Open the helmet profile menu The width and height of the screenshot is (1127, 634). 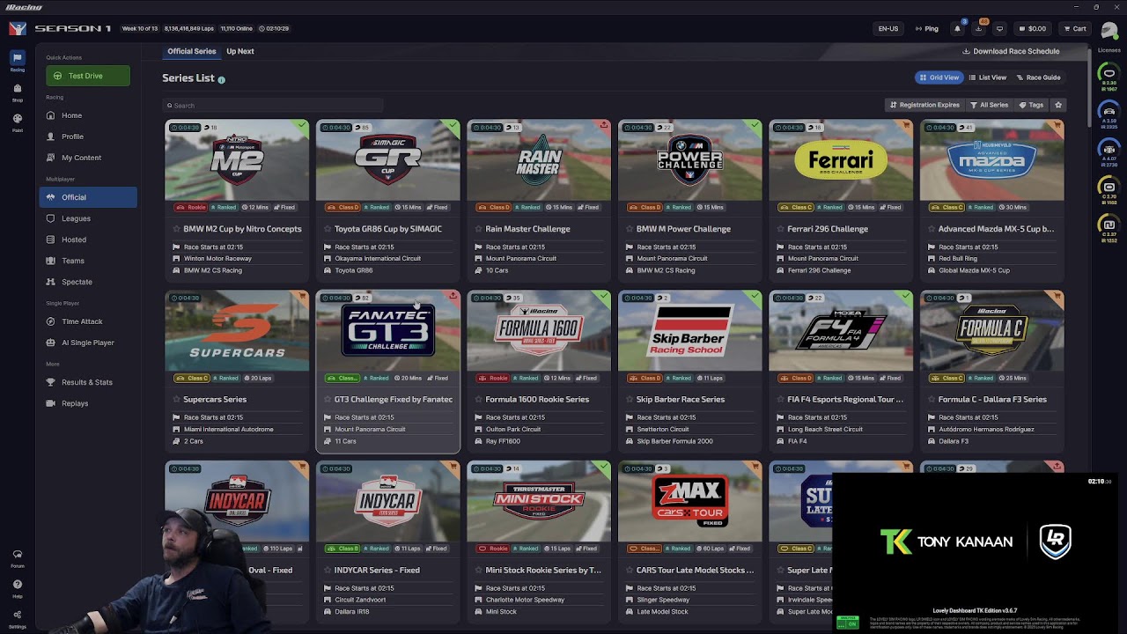1109,30
